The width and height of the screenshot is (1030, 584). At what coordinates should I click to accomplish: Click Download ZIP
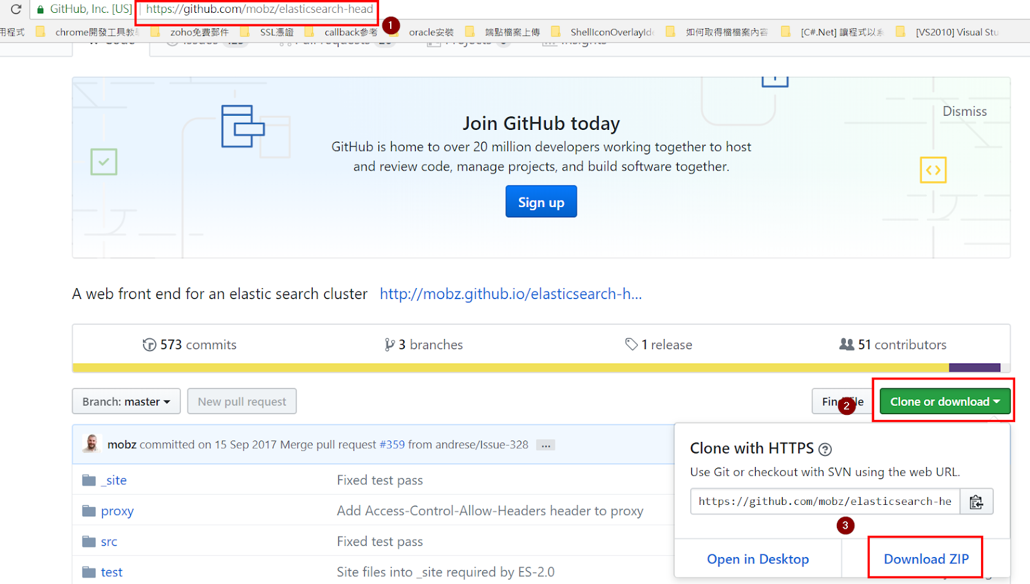(x=926, y=559)
